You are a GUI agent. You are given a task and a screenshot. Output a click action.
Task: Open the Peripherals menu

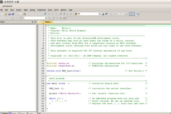(x=42, y=10)
